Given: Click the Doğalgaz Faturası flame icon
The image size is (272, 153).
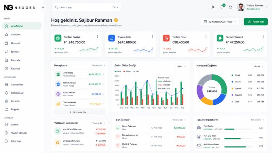Looking at the screenshot, I should [x=58, y=143].
